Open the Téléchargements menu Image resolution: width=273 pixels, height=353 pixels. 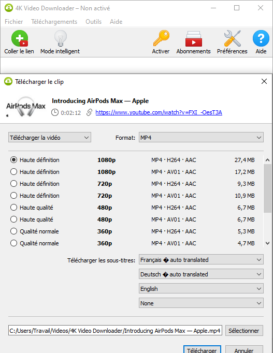click(x=54, y=22)
